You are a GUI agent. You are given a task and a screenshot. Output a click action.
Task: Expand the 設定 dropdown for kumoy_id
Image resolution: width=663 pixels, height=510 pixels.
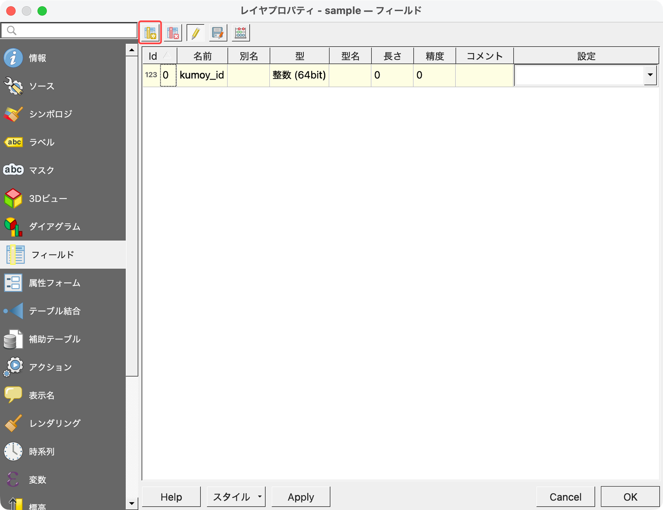point(650,75)
